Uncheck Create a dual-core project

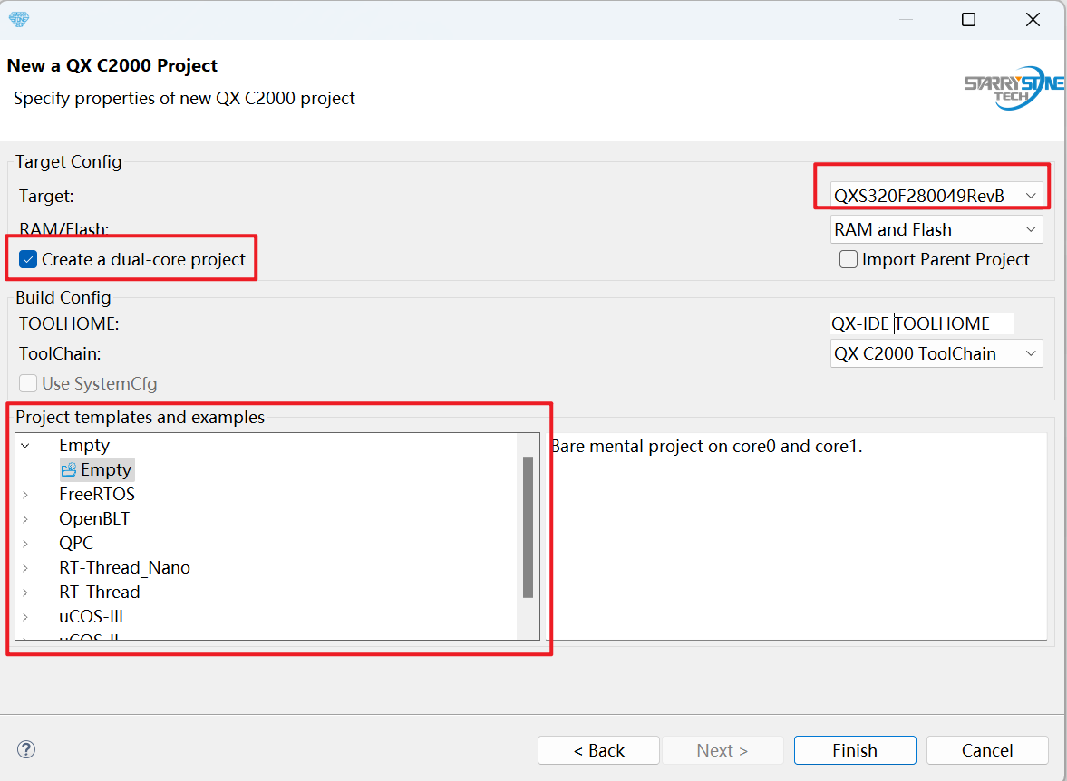tap(28, 259)
